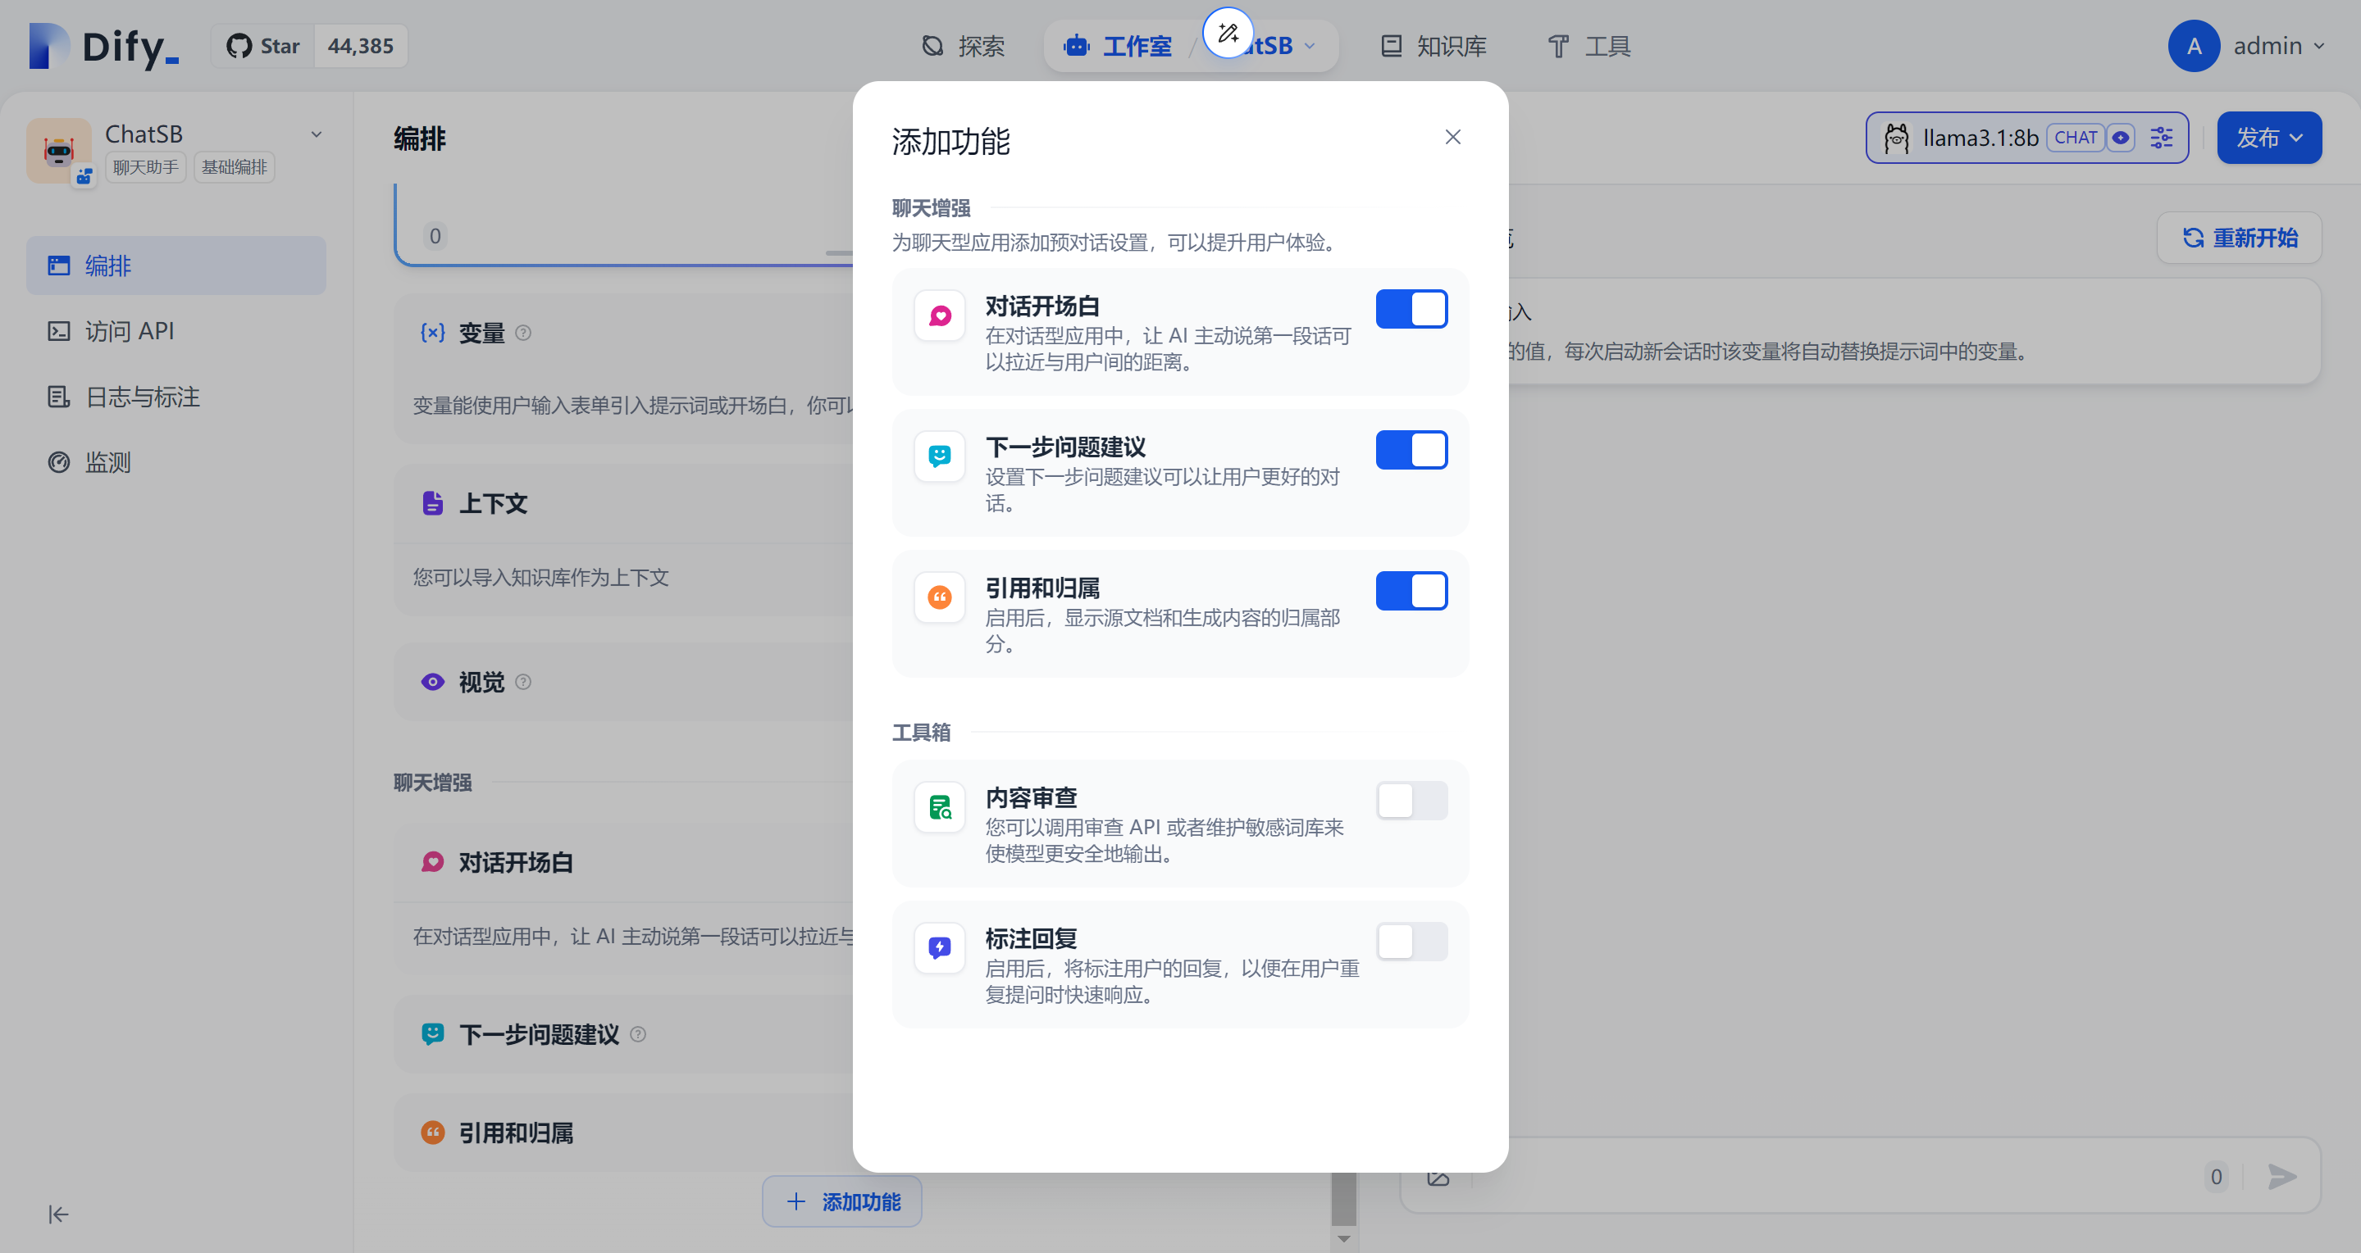Enable the 内容审查 toggle

pos(1411,801)
